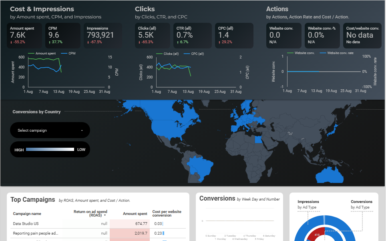Click the Conversions by Country title
This screenshot has height=241, width=386.
36,112
